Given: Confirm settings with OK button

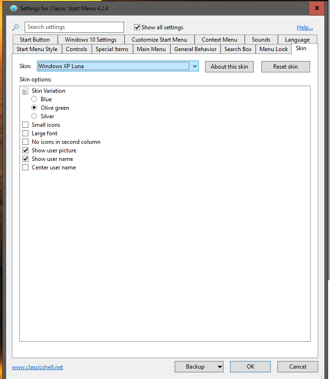Looking at the screenshot, I should click(x=250, y=367).
